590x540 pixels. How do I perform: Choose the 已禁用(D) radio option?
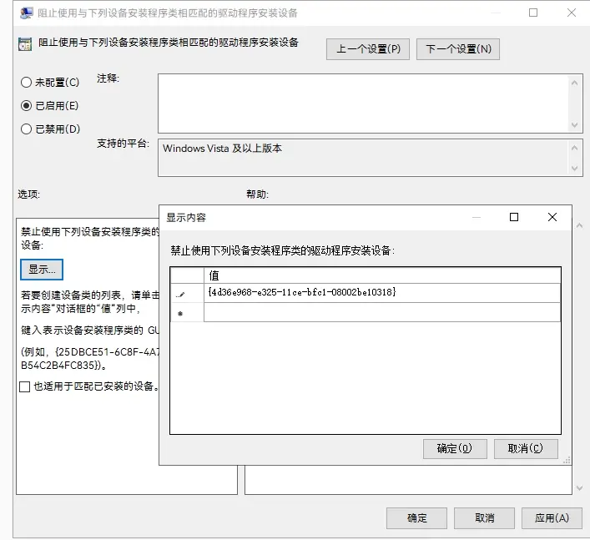[x=26, y=129]
